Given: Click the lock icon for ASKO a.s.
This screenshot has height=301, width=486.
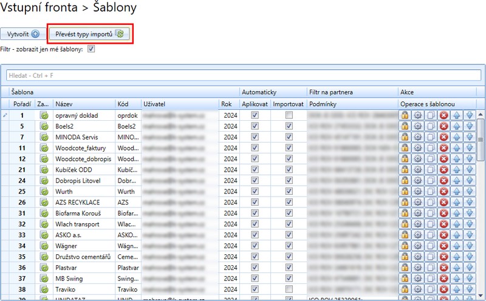Looking at the screenshot, I should tap(405, 235).
